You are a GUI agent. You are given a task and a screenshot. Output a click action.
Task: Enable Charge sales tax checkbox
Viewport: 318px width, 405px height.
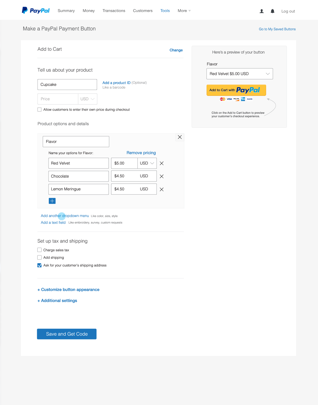[40, 250]
